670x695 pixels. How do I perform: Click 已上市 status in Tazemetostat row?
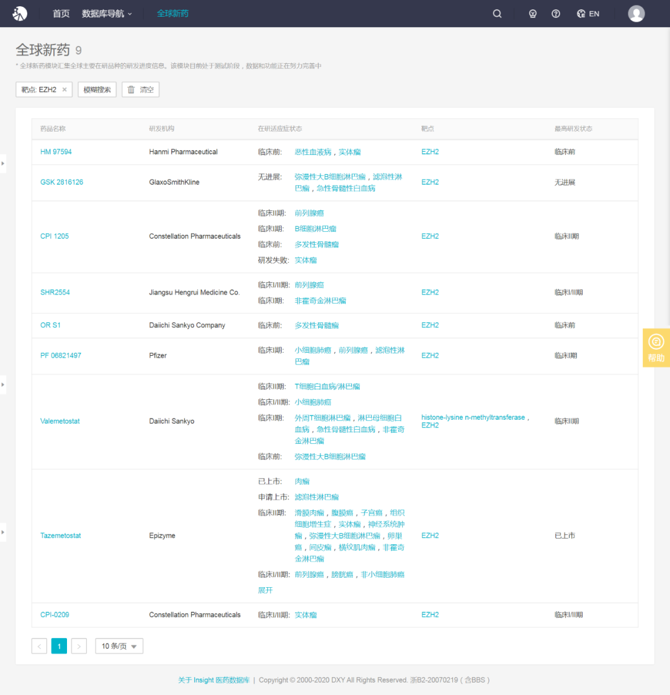point(565,536)
